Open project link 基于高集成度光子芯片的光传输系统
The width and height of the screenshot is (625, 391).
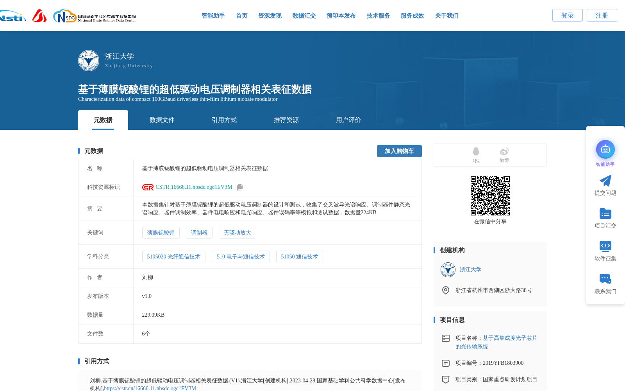[x=496, y=343]
